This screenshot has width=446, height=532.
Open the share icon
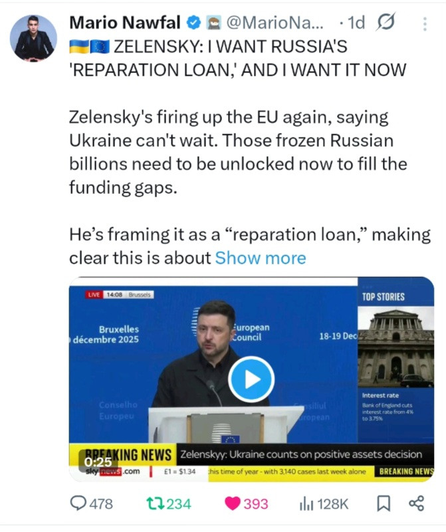point(417,503)
